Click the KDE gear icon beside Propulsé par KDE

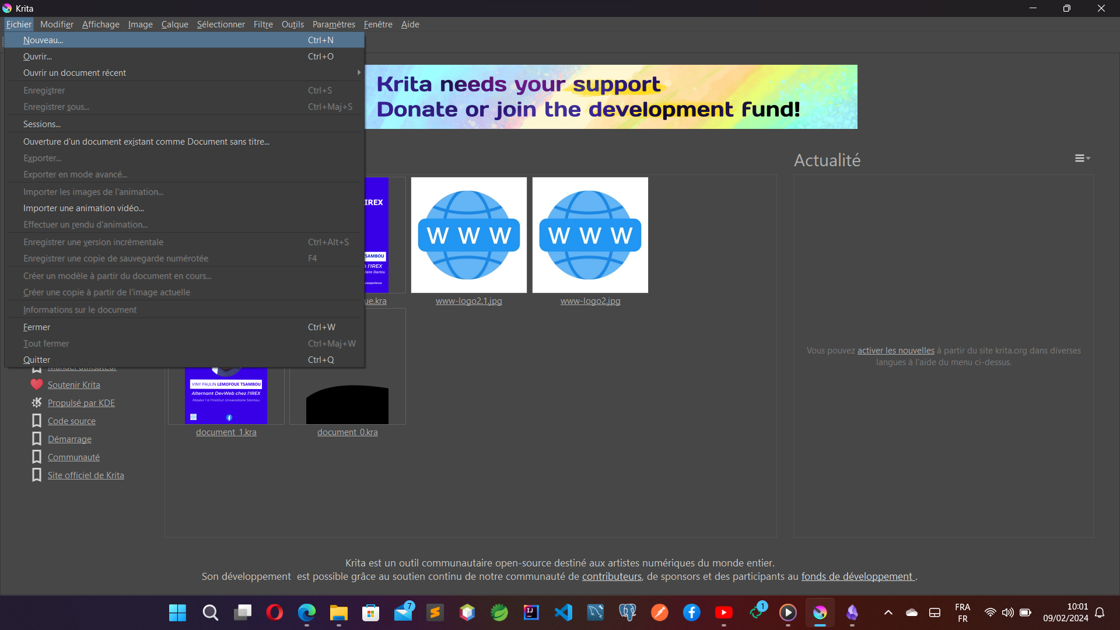click(x=37, y=402)
